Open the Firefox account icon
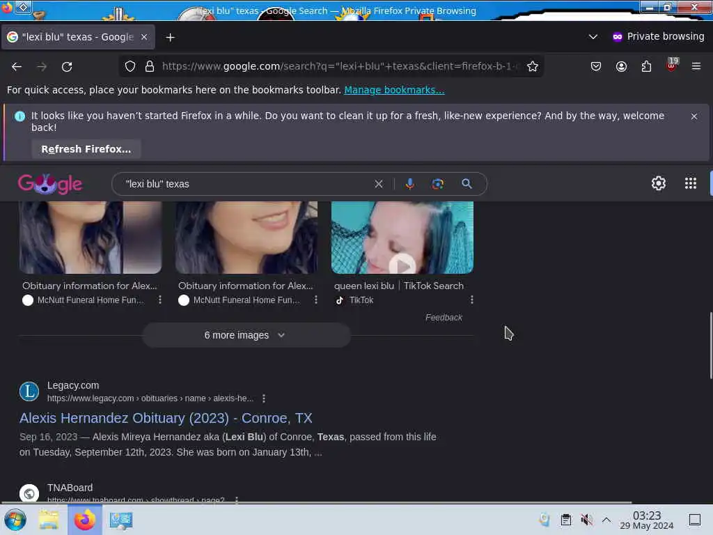 pos(621,66)
